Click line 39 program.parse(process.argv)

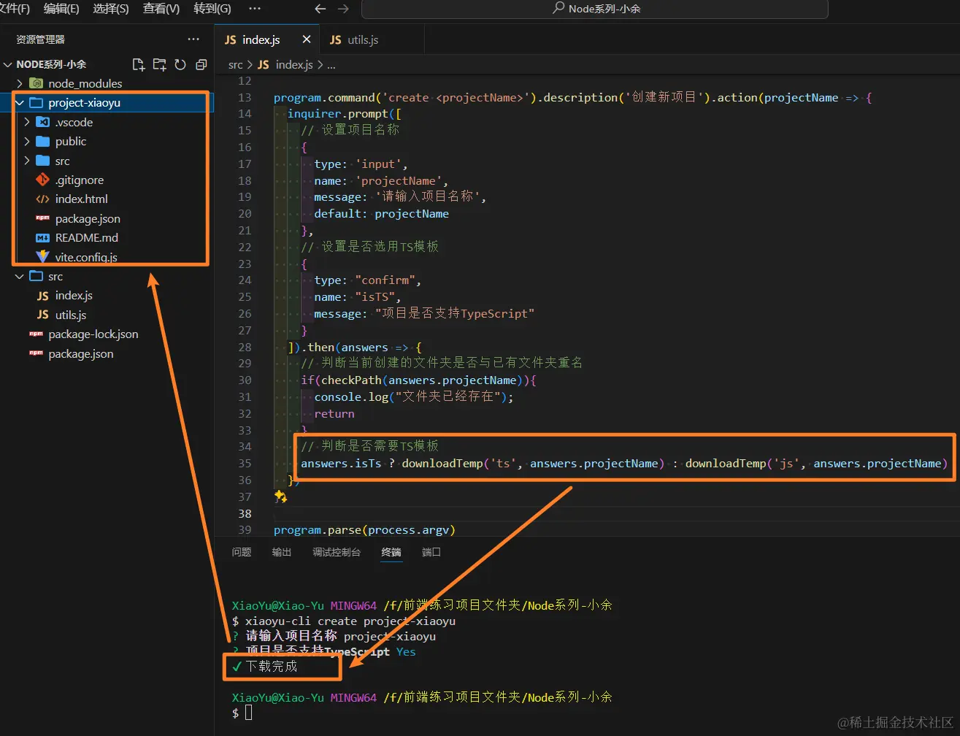click(x=364, y=529)
